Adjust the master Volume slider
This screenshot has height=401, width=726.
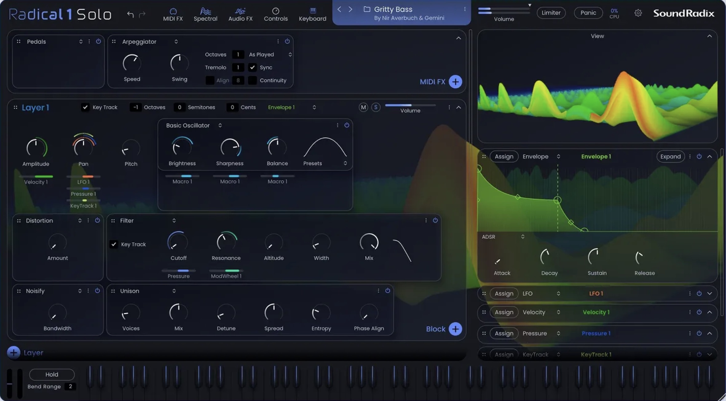pyautogui.click(x=504, y=10)
